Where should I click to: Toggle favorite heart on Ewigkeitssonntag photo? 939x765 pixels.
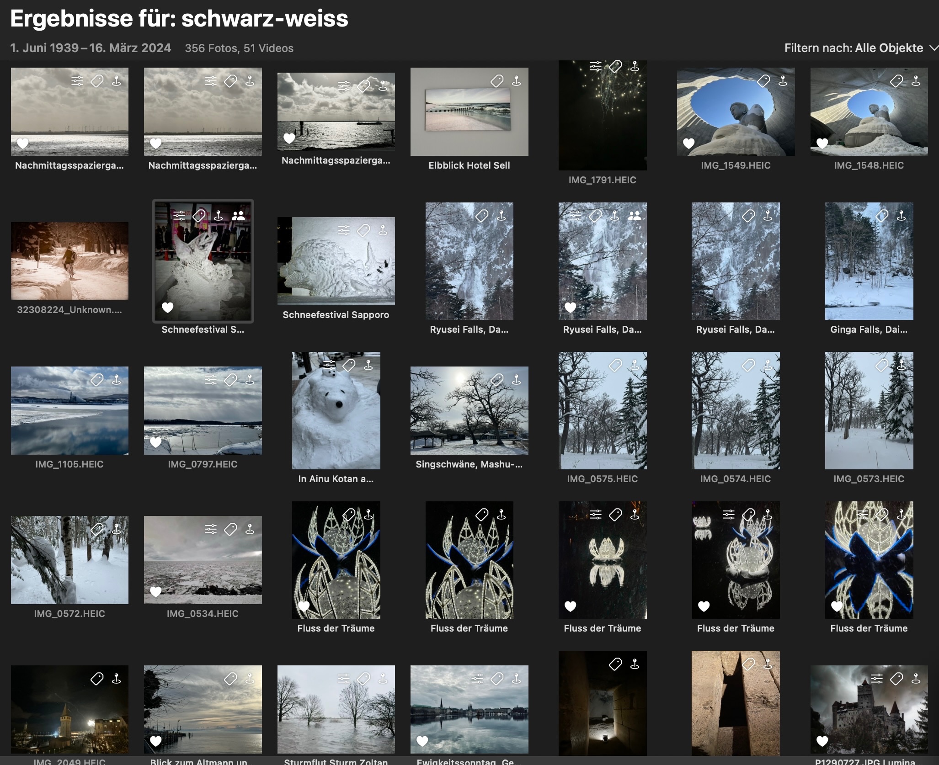pyautogui.click(x=422, y=741)
